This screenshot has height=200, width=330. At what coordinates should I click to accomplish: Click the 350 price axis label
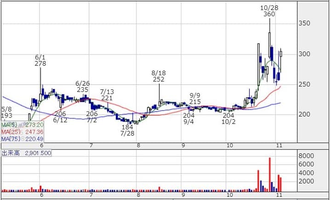point(305,23)
